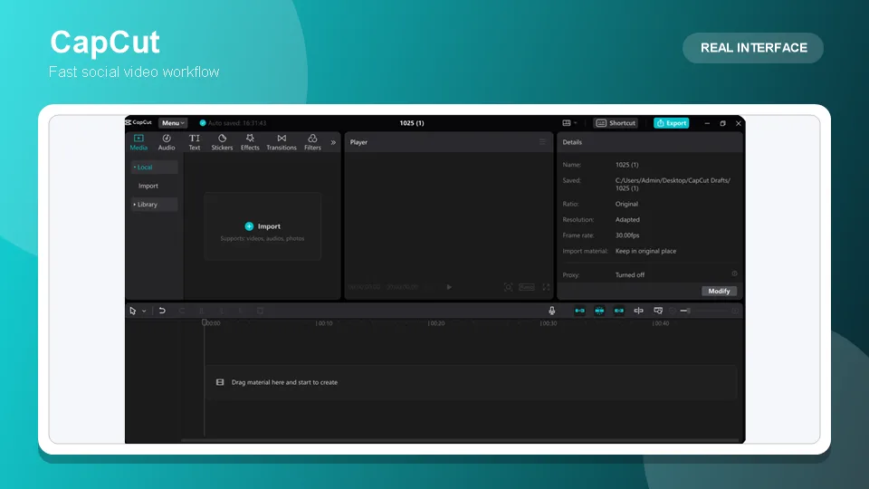Viewport: 869px width, 489px height.
Task: Click the 00:10 timeline ruler mark
Action: (324, 323)
